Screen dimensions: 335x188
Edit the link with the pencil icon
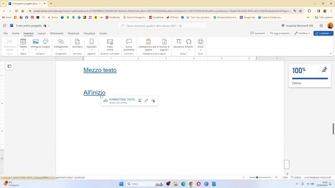click(147, 100)
